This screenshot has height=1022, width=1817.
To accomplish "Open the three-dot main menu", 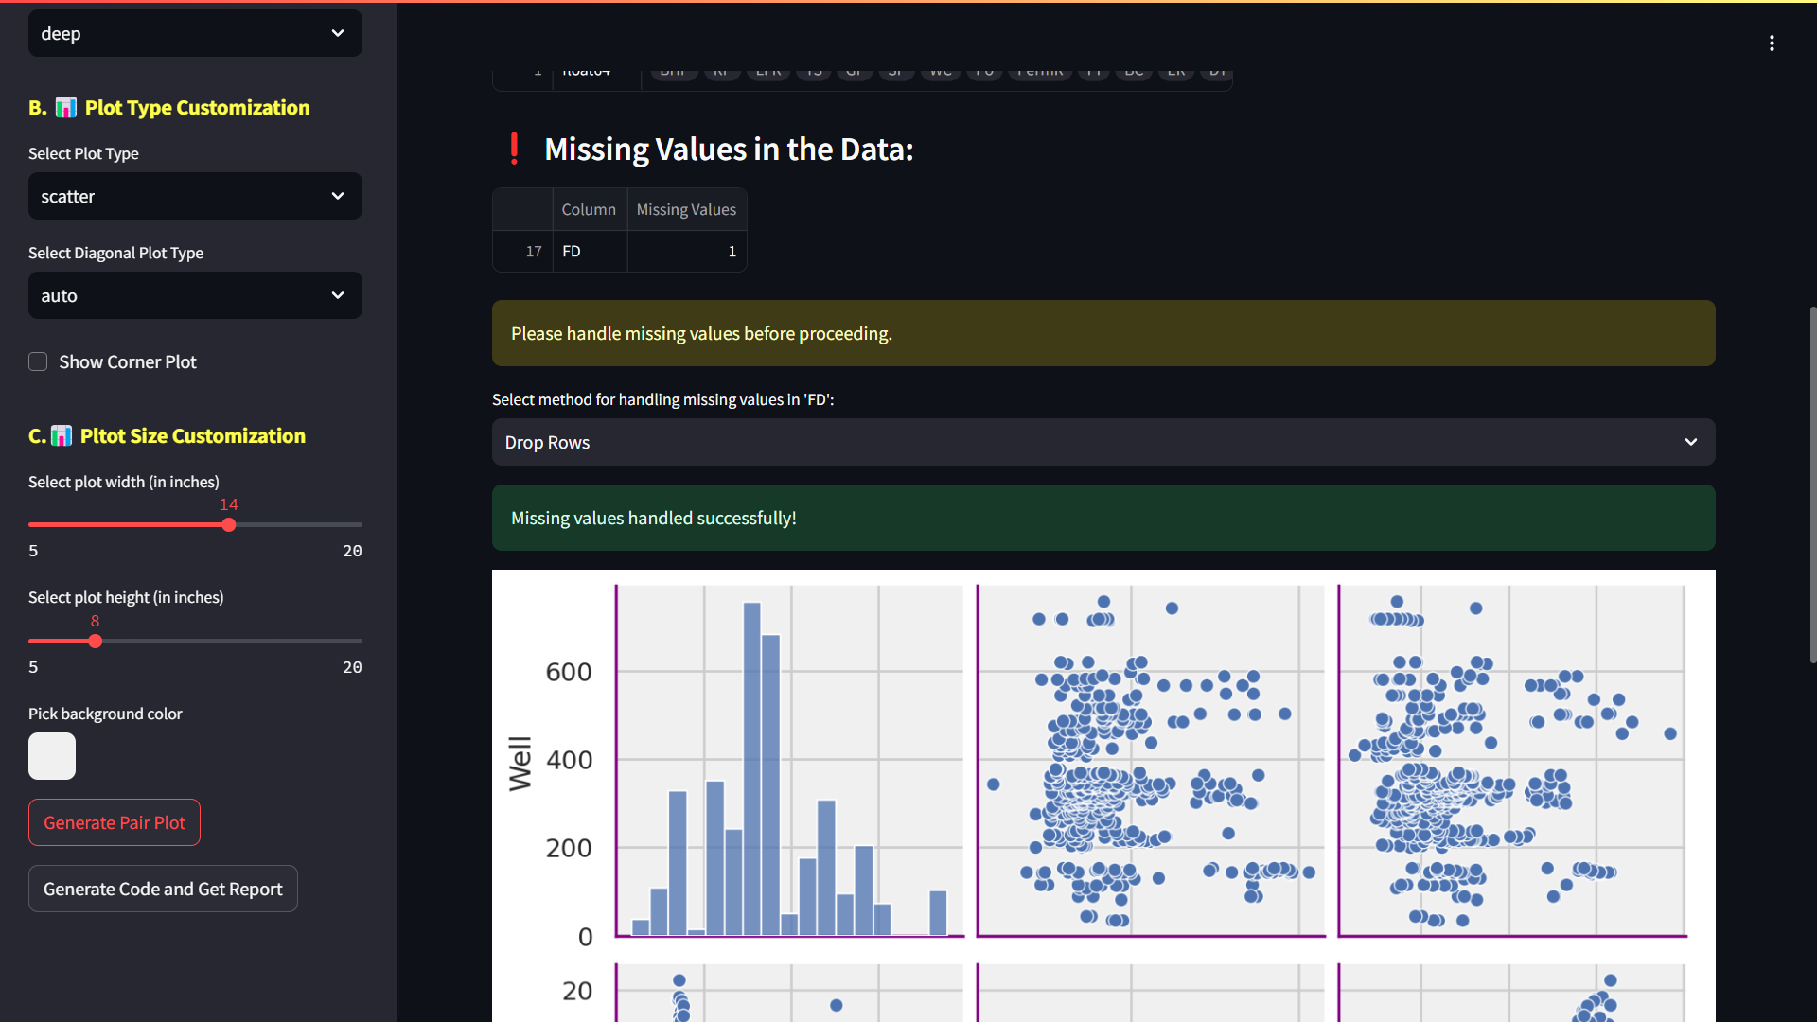I will [x=1772, y=44].
